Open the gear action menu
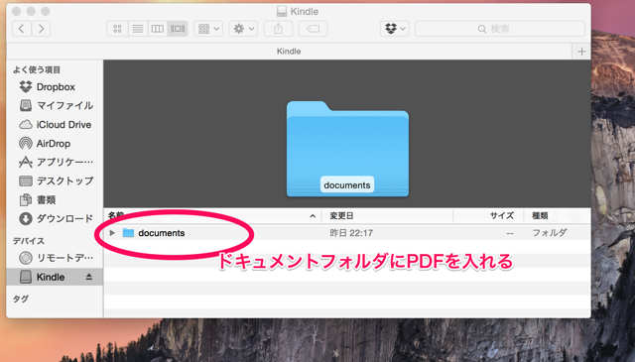Screen dimensions: 635x362 pos(243,29)
